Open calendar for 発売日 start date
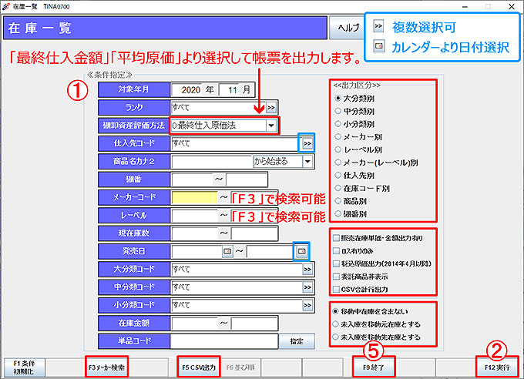Screen dimensions: 524x379 pos(227,251)
